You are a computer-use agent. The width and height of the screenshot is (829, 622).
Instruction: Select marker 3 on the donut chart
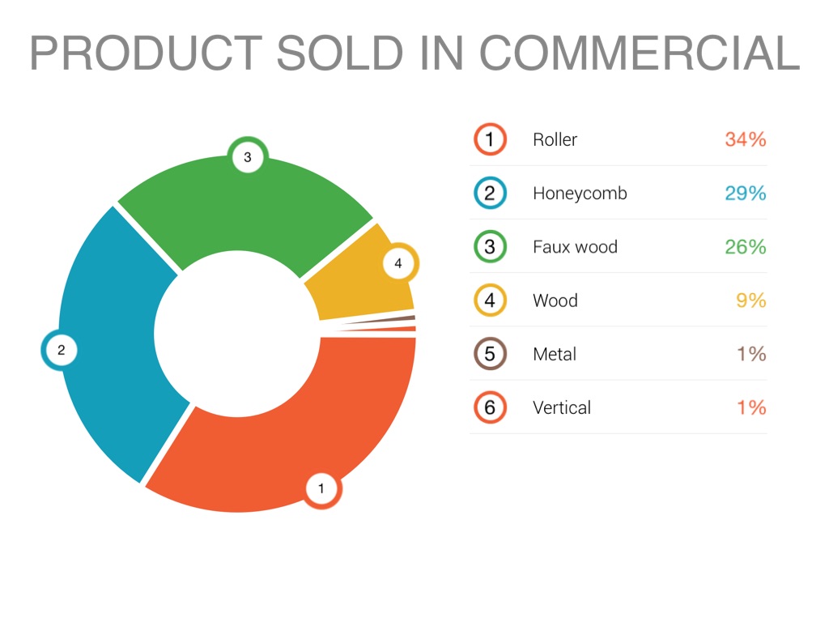[248, 158]
